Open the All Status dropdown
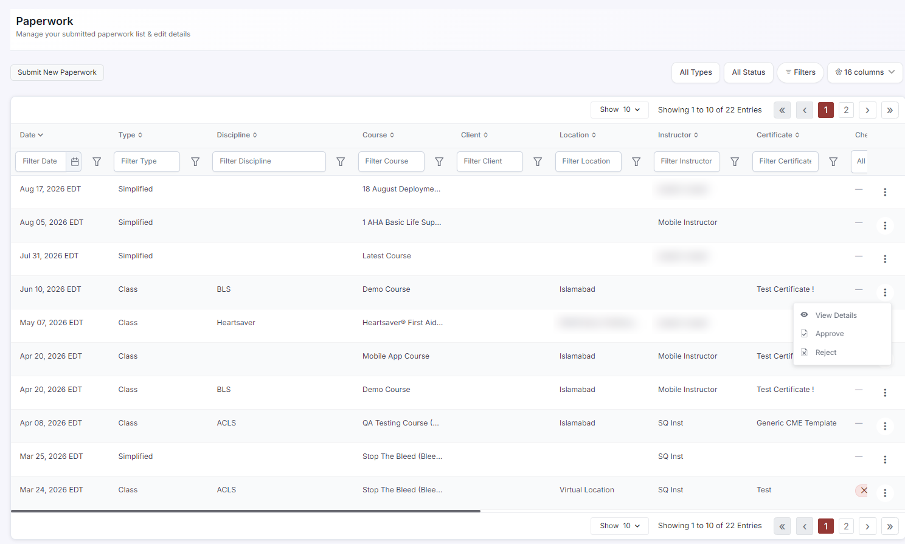The width and height of the screenshot is (905, 544). click(x=749, y=72)
